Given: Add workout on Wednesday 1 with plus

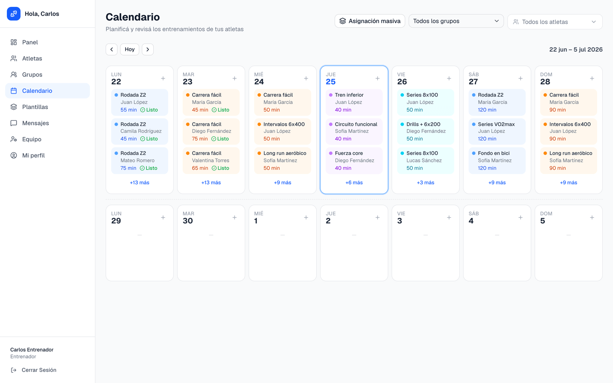Looking at the screenshot, I should click(x=306, y=218).
